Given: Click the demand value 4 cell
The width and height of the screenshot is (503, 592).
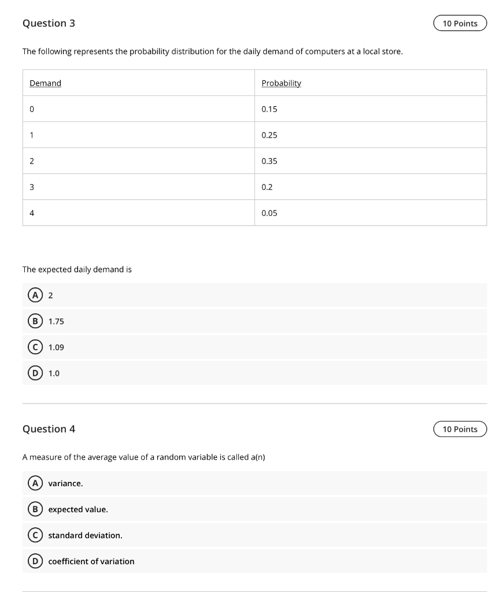Looking at the screenshot, I should click(139, 213).
